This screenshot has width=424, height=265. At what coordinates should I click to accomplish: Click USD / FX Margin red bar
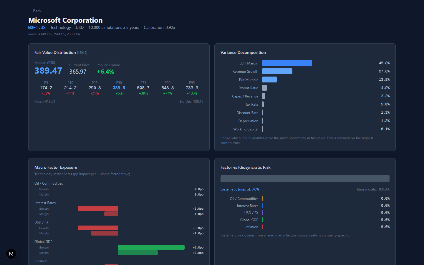(105, 233)
